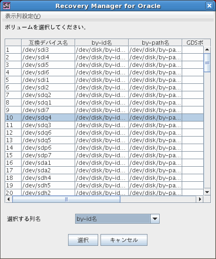
Task: Click by-id cell in /dev/sdi3 row
Action: coord(101,50)
